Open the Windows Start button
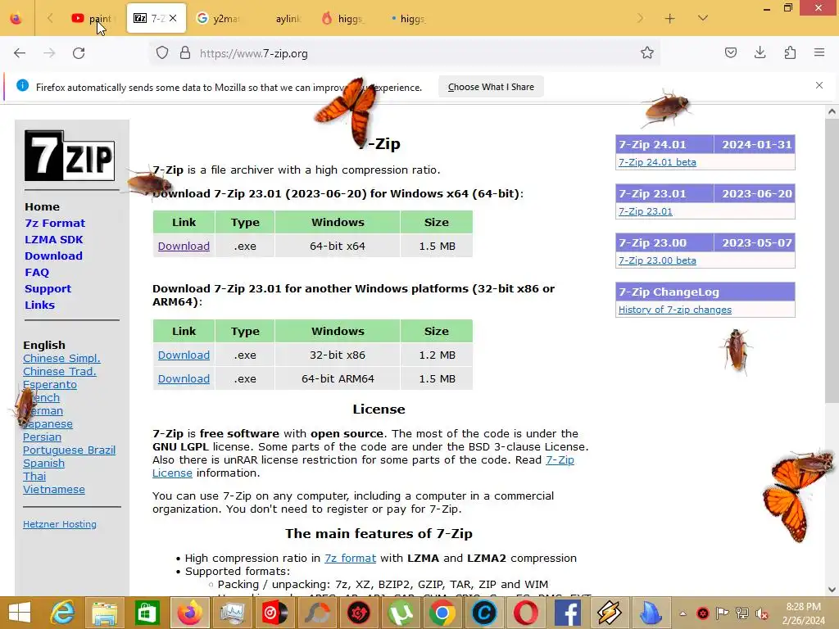 [x=20, y=613]
